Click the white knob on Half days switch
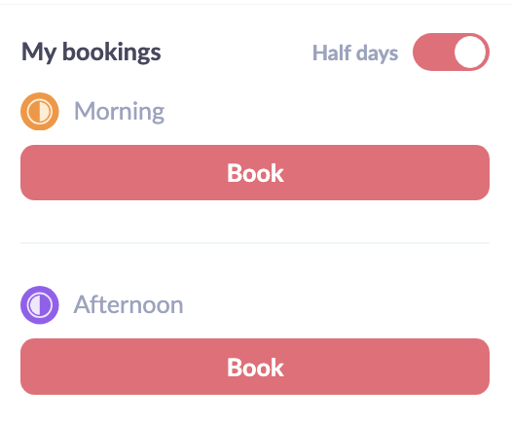Image resolution: width=512 pixels, height=422 pixels. pos(469,52)
